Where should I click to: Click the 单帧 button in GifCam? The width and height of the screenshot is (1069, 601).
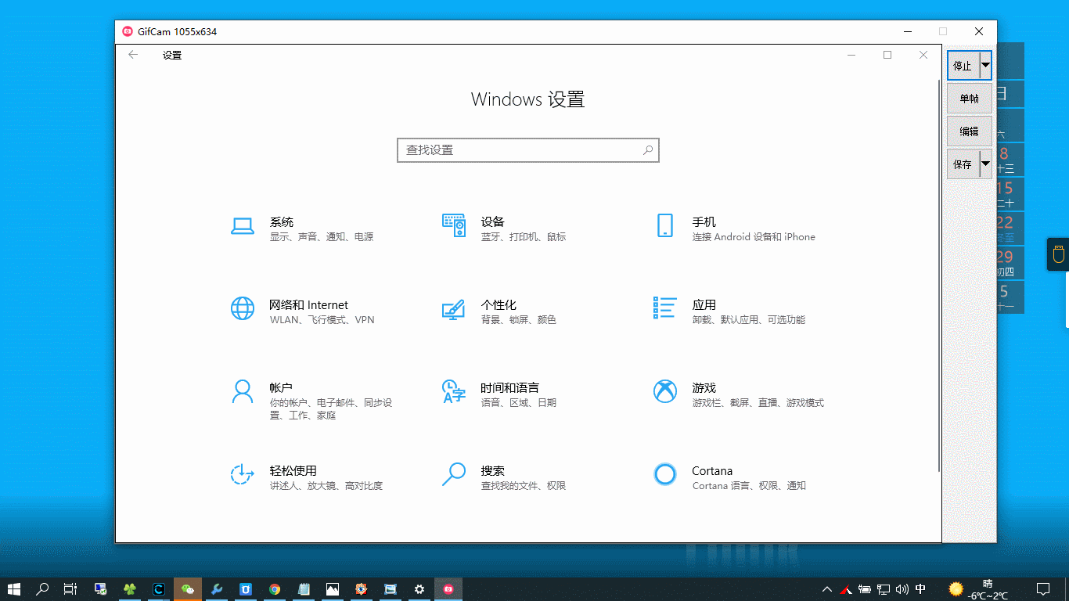[969, 98]
